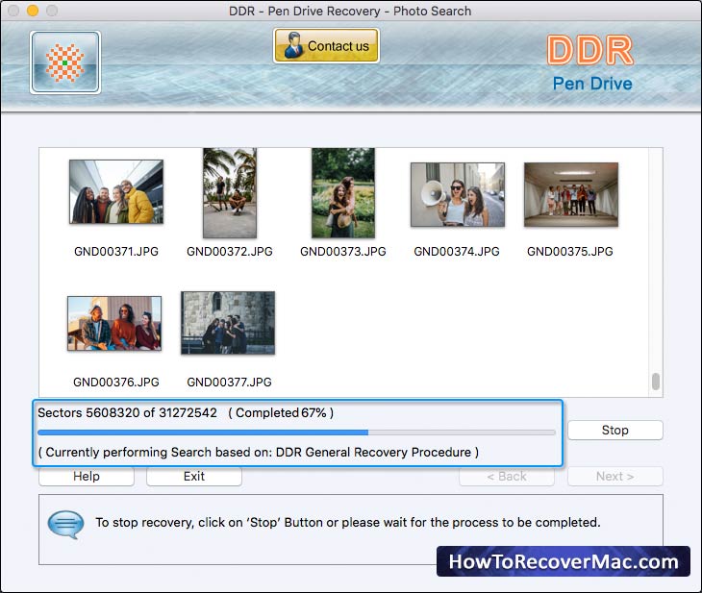
Task: Click the DDR Pen Drive brand logo
Action: point(591,63)
